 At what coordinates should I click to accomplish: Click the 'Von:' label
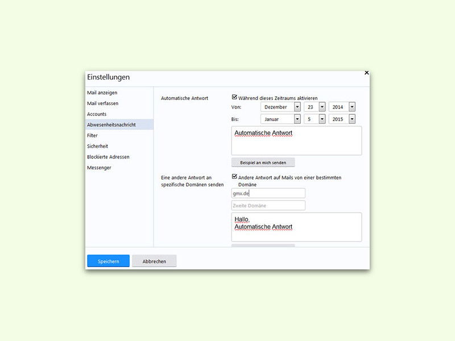tap(236, 107)
